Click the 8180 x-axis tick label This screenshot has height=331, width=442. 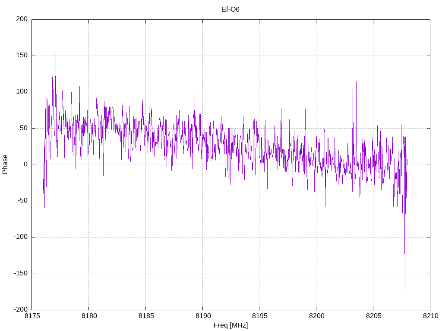[89, 316]
